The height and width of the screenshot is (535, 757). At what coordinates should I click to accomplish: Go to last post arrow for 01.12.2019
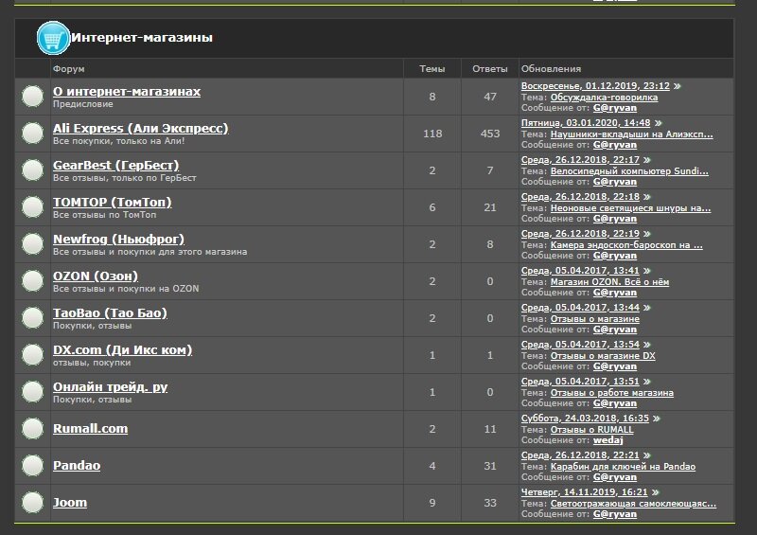(x=678, y=86)
